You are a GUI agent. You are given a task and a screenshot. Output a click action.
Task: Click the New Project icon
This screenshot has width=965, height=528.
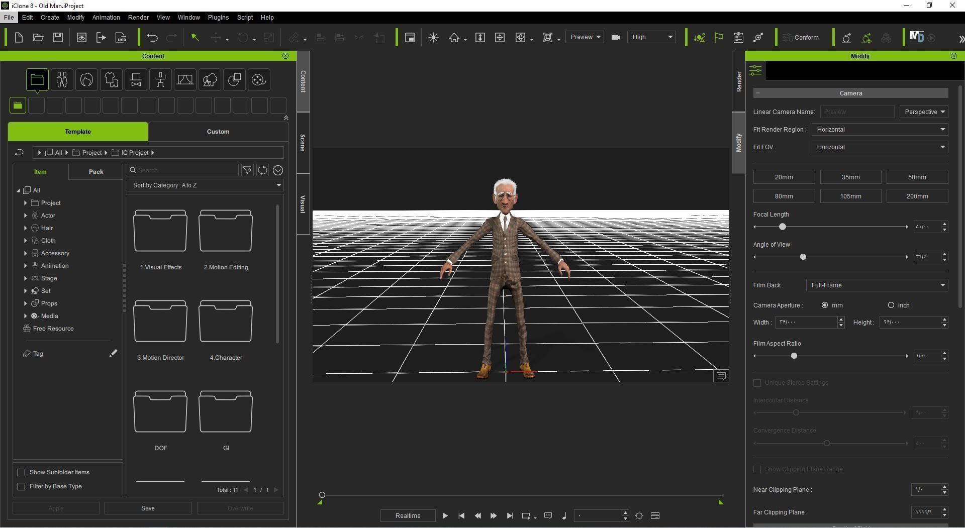19,38
